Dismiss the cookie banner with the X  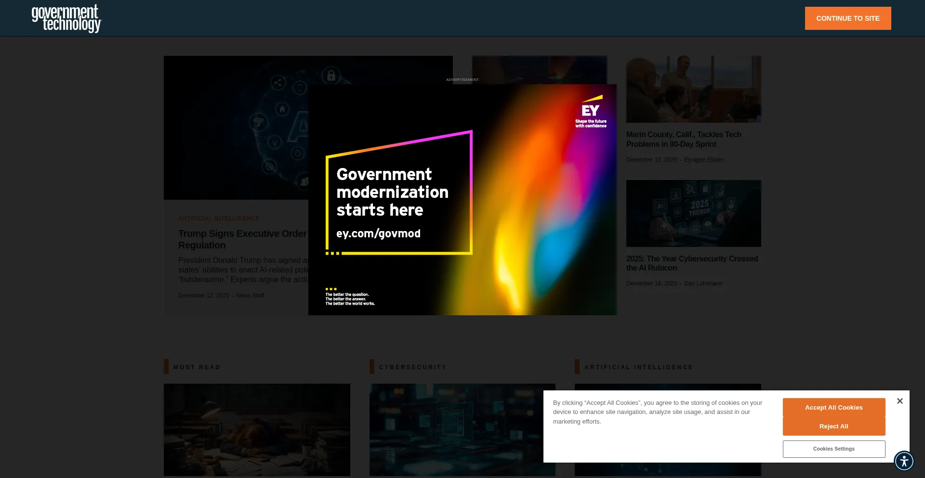(x=900, y=400)
